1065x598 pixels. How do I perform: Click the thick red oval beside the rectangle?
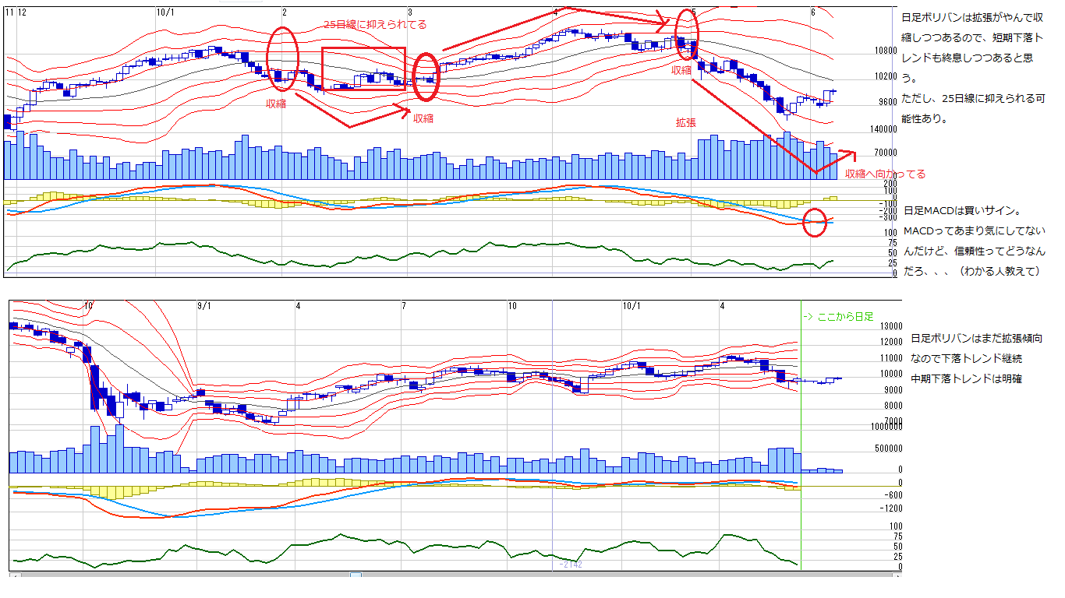coord(426,78)
